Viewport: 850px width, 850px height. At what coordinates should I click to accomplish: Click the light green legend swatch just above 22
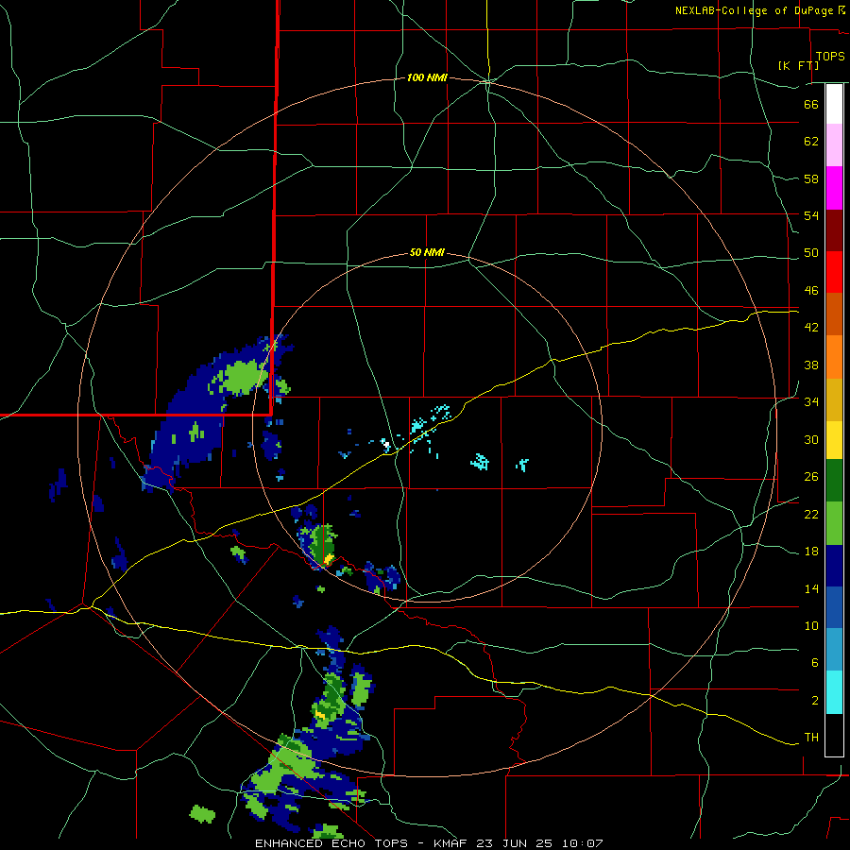pos(834,523)
